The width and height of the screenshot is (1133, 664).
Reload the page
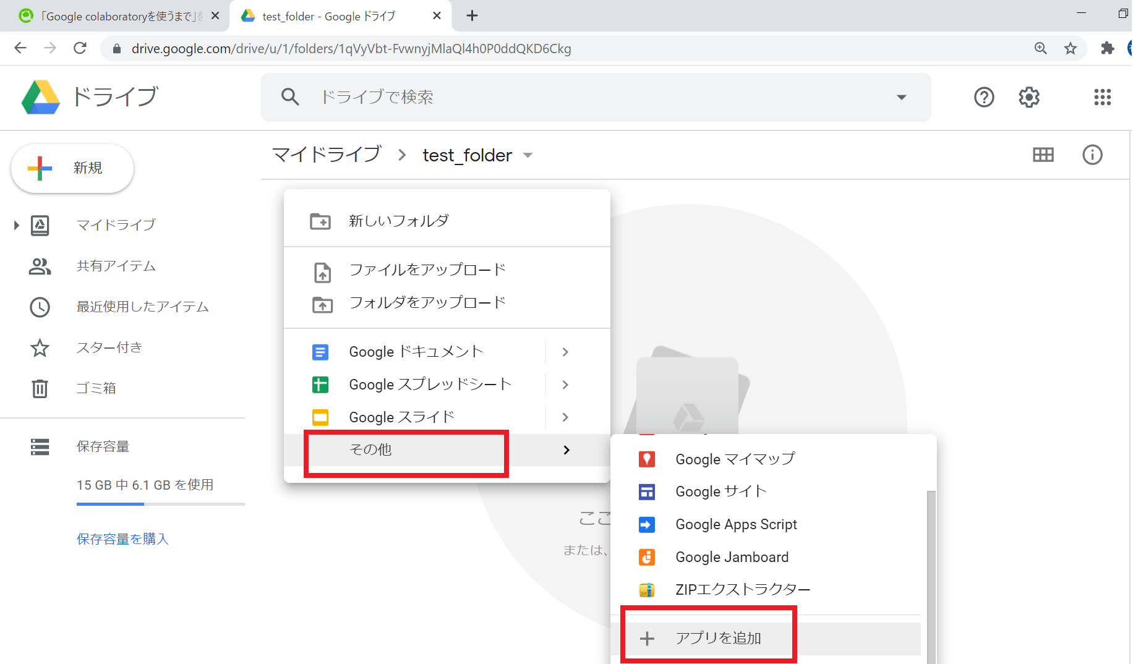[80, 48]
